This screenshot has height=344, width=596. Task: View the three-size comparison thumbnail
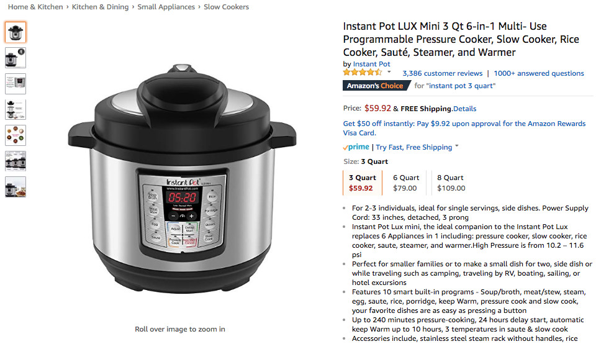point(16,161)
